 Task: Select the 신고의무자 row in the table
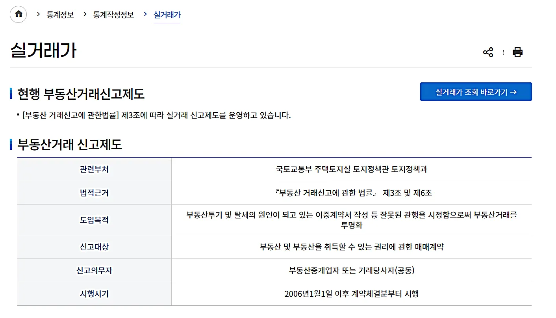coord(94,270)
